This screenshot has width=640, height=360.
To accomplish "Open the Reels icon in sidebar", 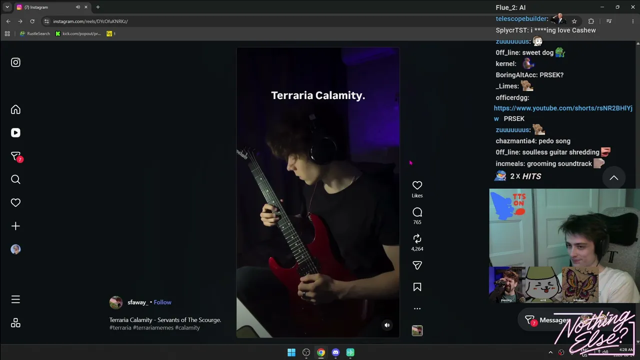I will [15, 132].
